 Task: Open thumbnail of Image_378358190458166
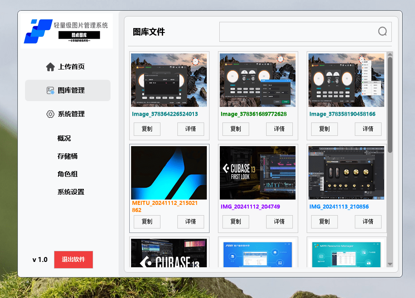(x=346, y=80)
